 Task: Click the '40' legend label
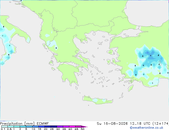click(x=70, y=129)
